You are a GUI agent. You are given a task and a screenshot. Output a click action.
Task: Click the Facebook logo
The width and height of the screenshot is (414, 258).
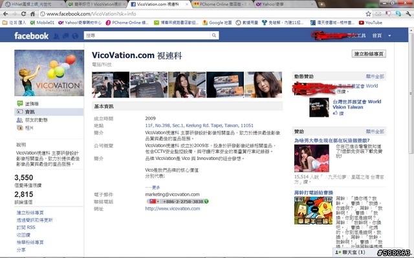(x=31, y=36)
